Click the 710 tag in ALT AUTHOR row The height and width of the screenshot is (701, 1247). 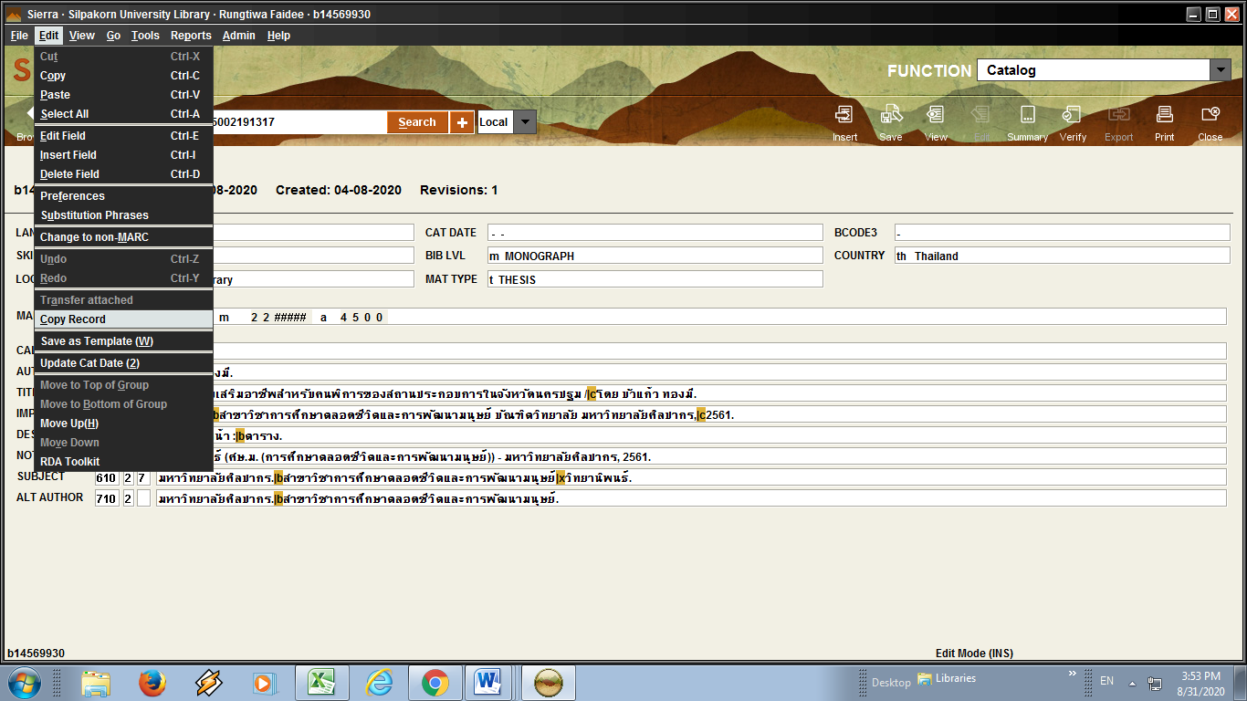pyautogui.click(x=106, y=498)
